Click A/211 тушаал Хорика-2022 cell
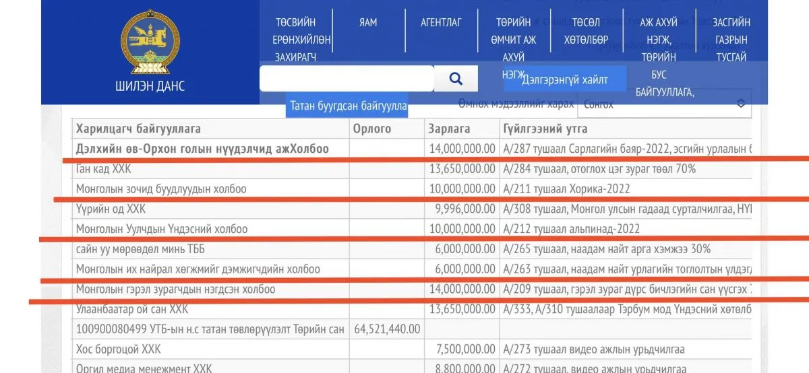Viewport: 809px width, 373px height. [x=566, y=189]
